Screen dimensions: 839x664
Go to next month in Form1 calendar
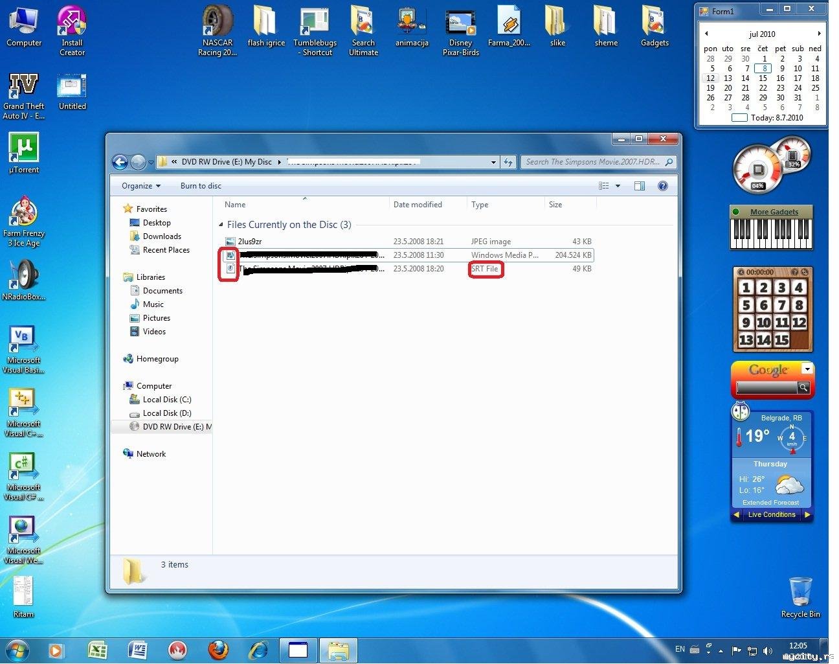point(819,34)
